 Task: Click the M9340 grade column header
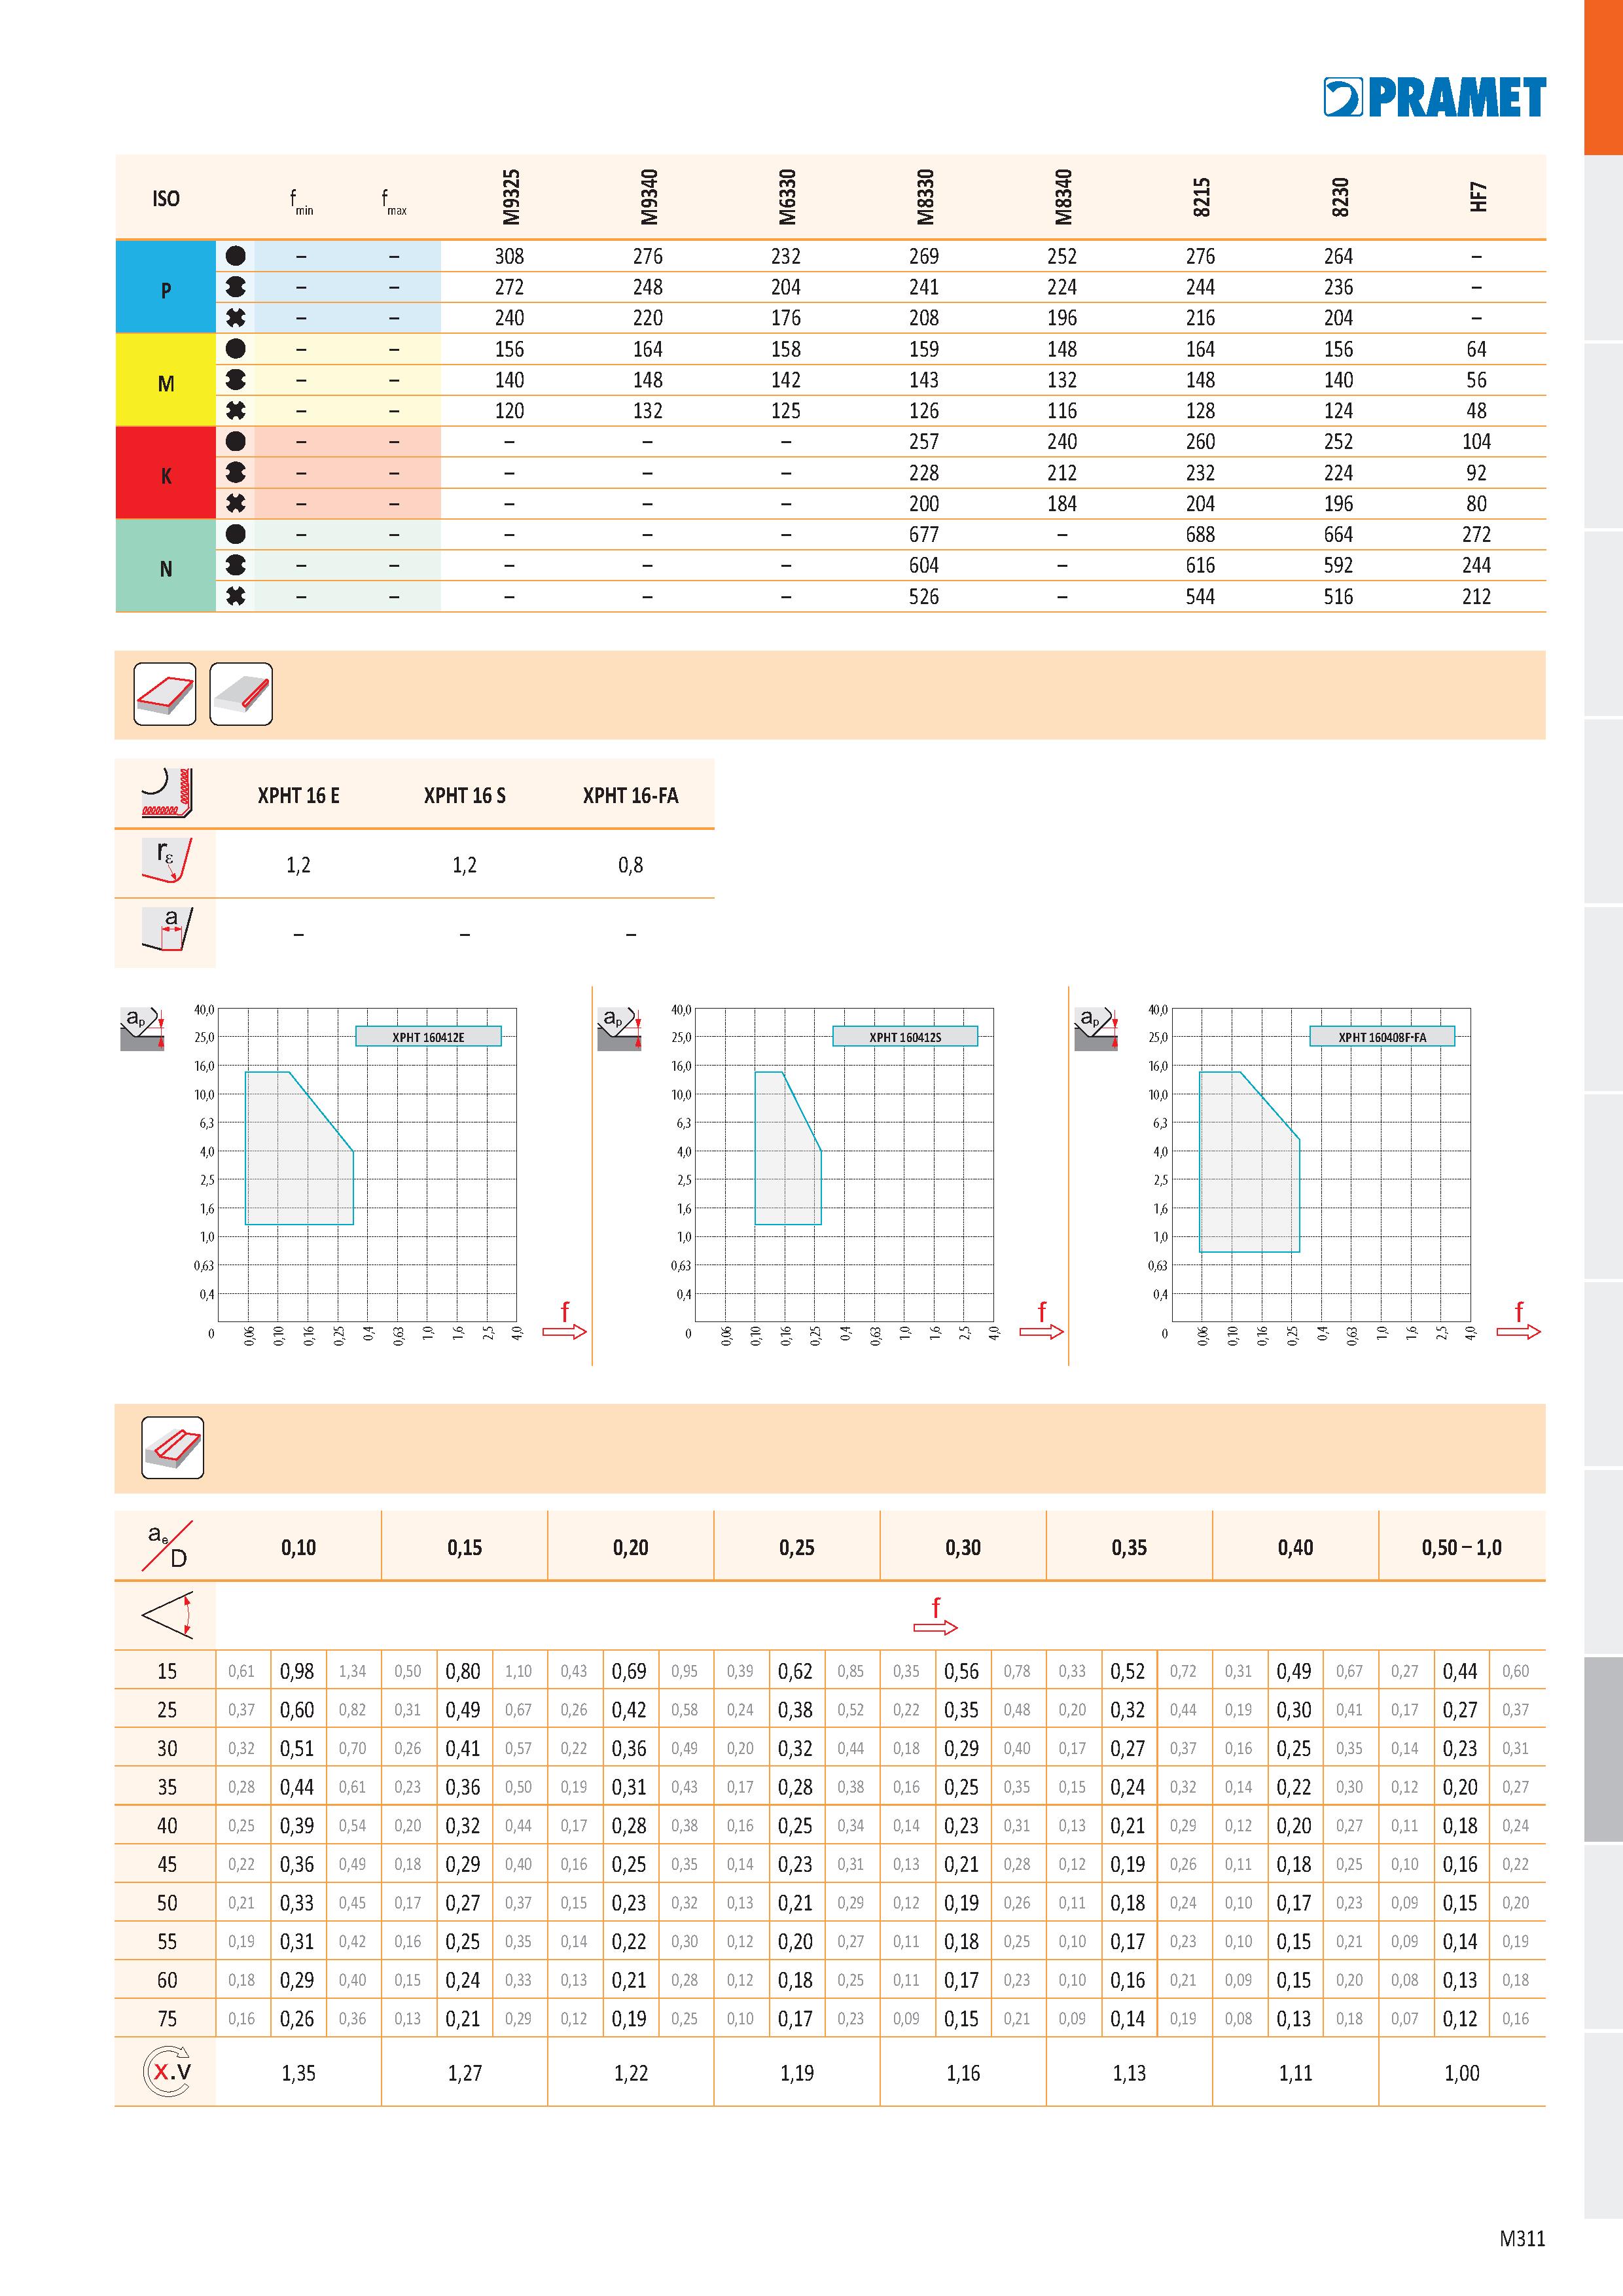648,197
